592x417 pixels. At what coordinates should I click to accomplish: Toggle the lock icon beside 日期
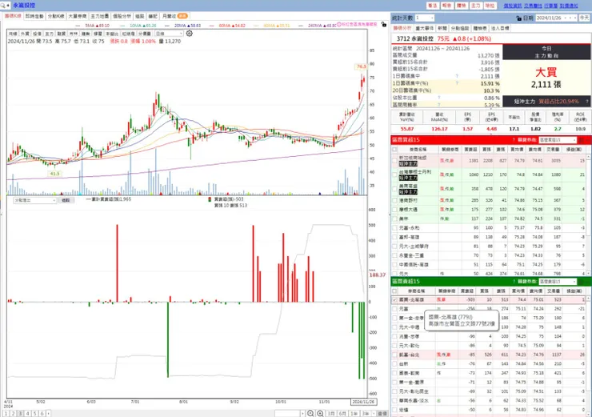click(x=518, y=18)
